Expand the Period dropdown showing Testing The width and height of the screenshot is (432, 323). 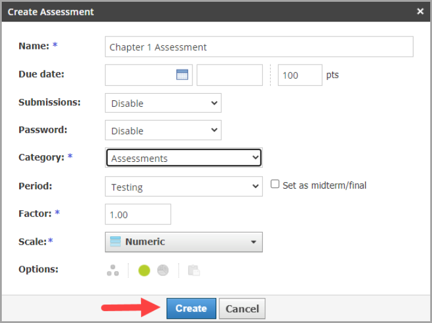[x=183, y=186]
